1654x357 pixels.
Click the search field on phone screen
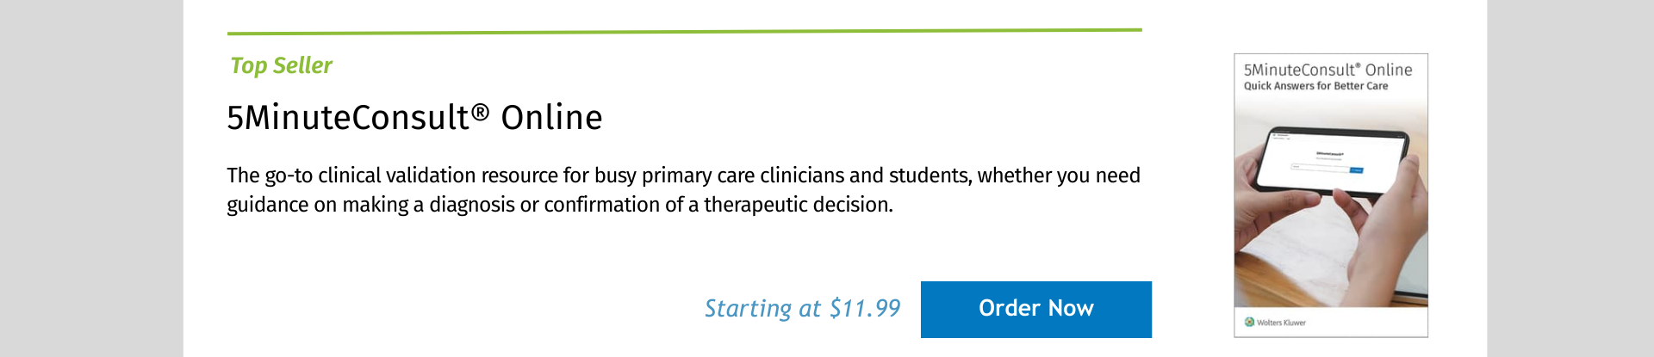pos(1318,168)
